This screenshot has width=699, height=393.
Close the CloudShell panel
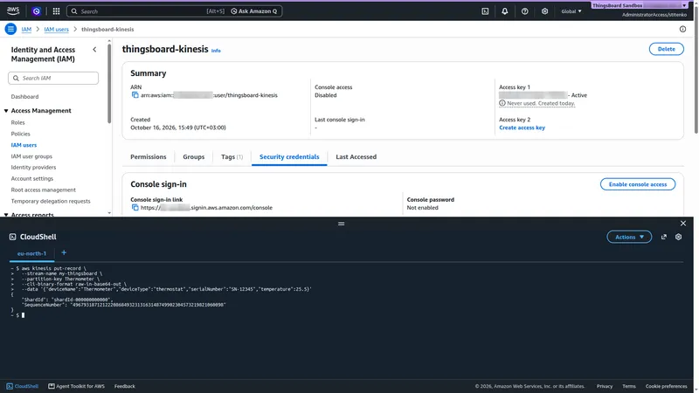coord(683,224)
